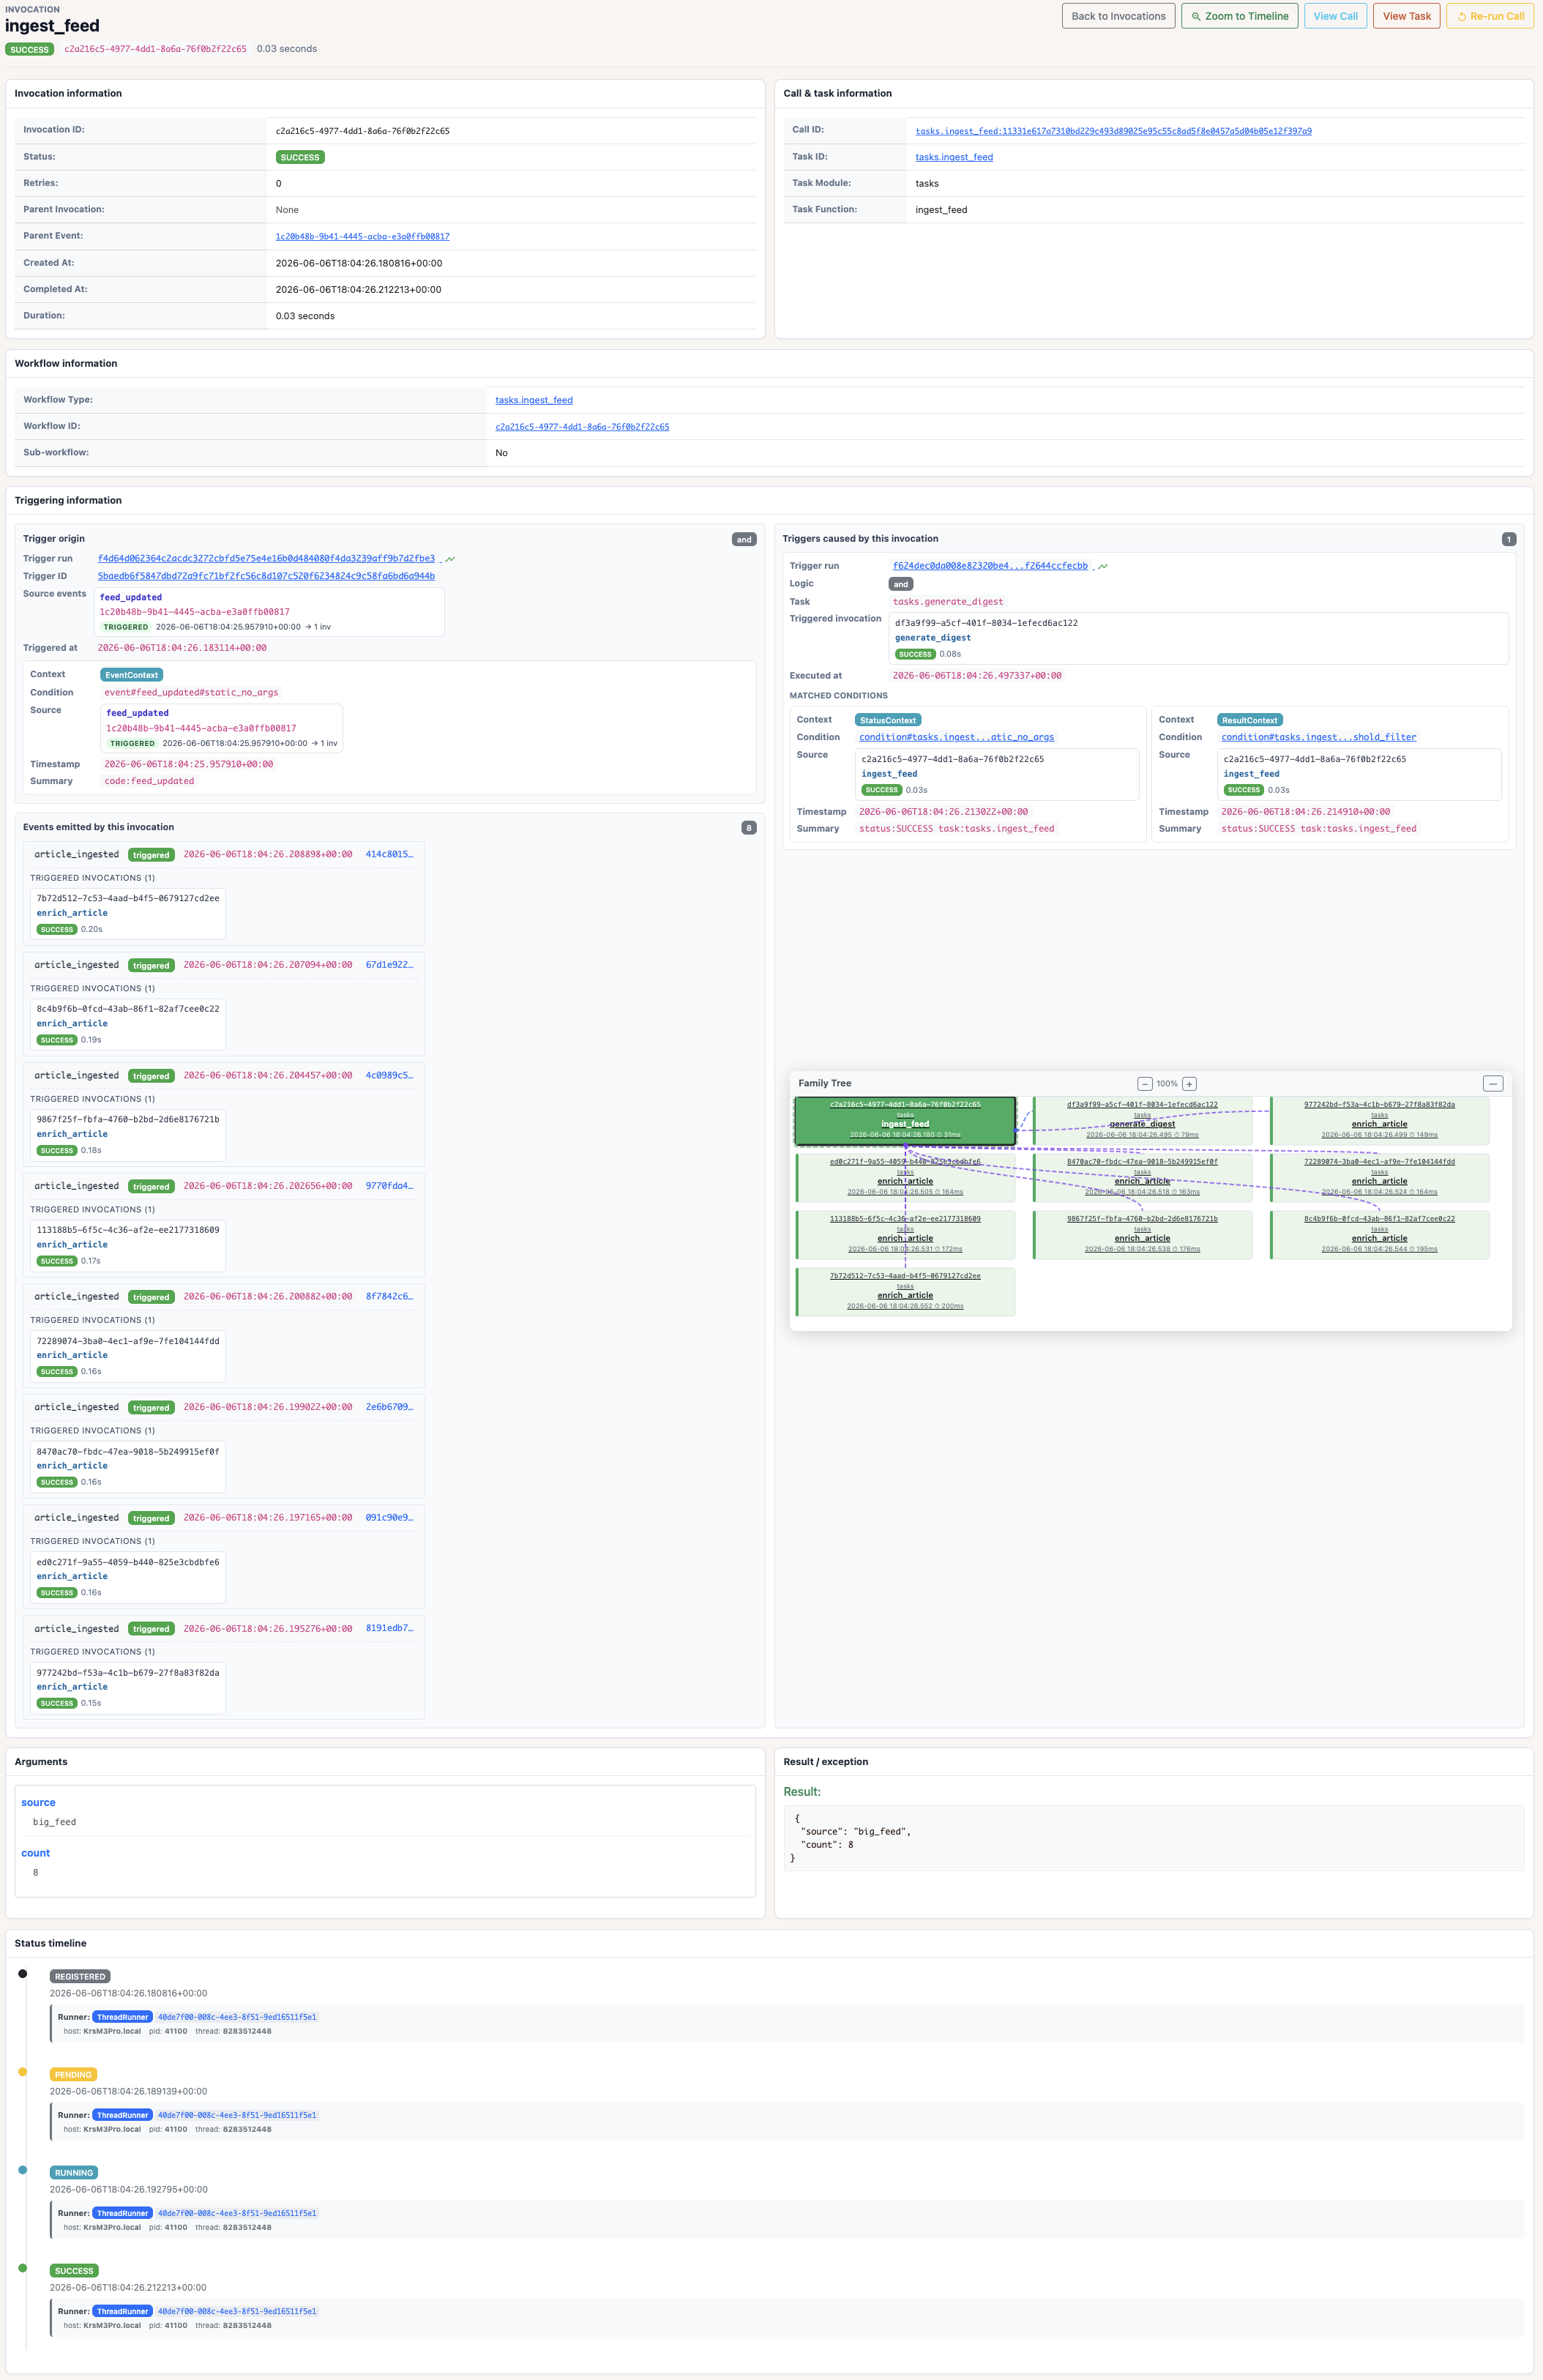The width and height of the screenshot is (1543, 2380).
Task: Open event link 2e6b6709
Action: point(389,1407)
